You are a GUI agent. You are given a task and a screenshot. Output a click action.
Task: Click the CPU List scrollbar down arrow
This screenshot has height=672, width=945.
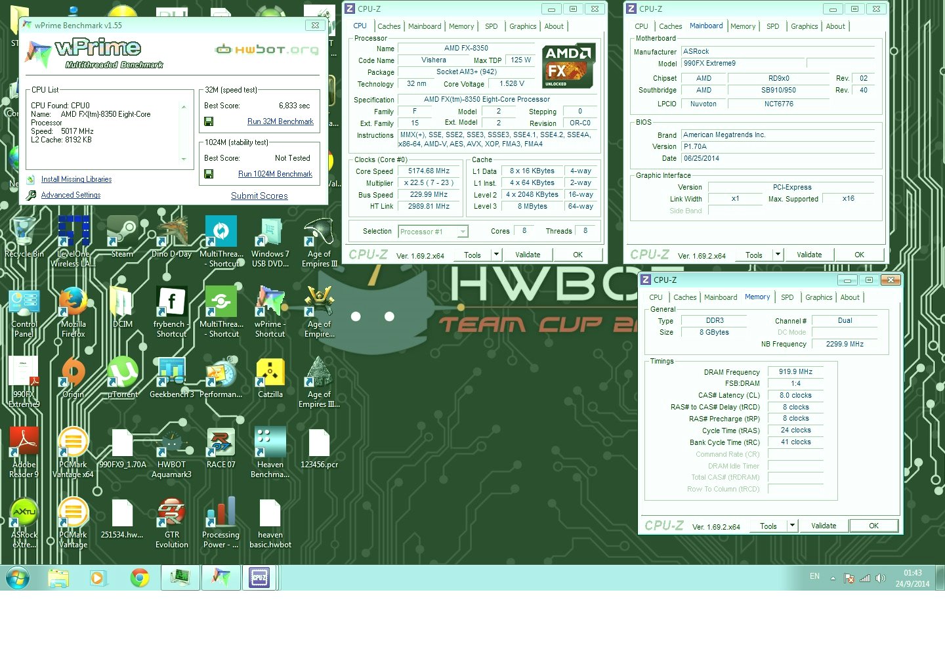(184, 159)
